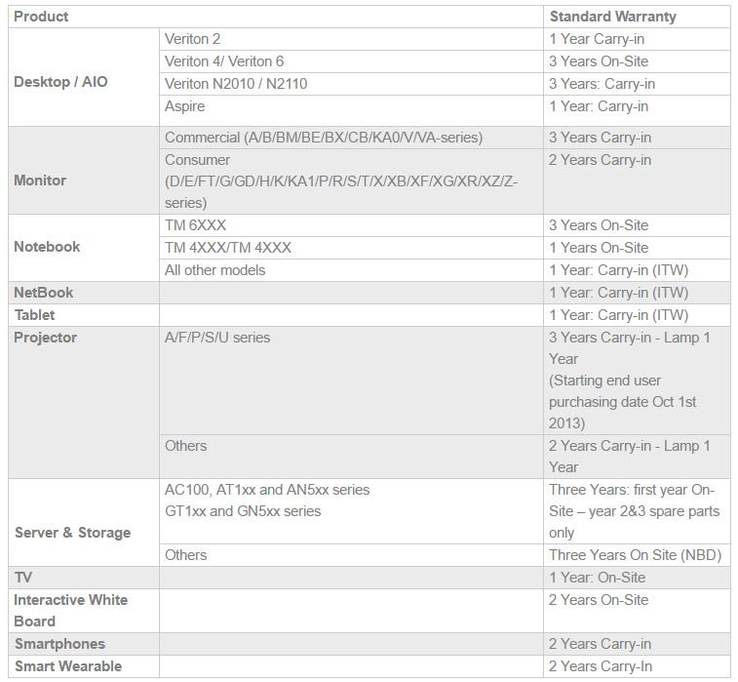Click the All other models cell
738x682 pixels.
pos(214,270)
